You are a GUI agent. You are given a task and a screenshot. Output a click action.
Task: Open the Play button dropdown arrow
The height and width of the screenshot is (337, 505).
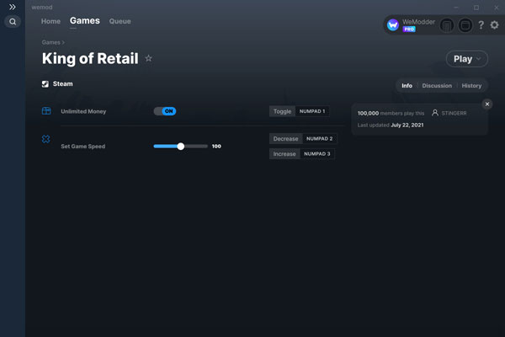click(x=479, y=59)
